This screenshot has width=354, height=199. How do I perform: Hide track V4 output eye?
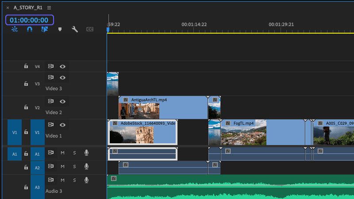pos(62,67)
